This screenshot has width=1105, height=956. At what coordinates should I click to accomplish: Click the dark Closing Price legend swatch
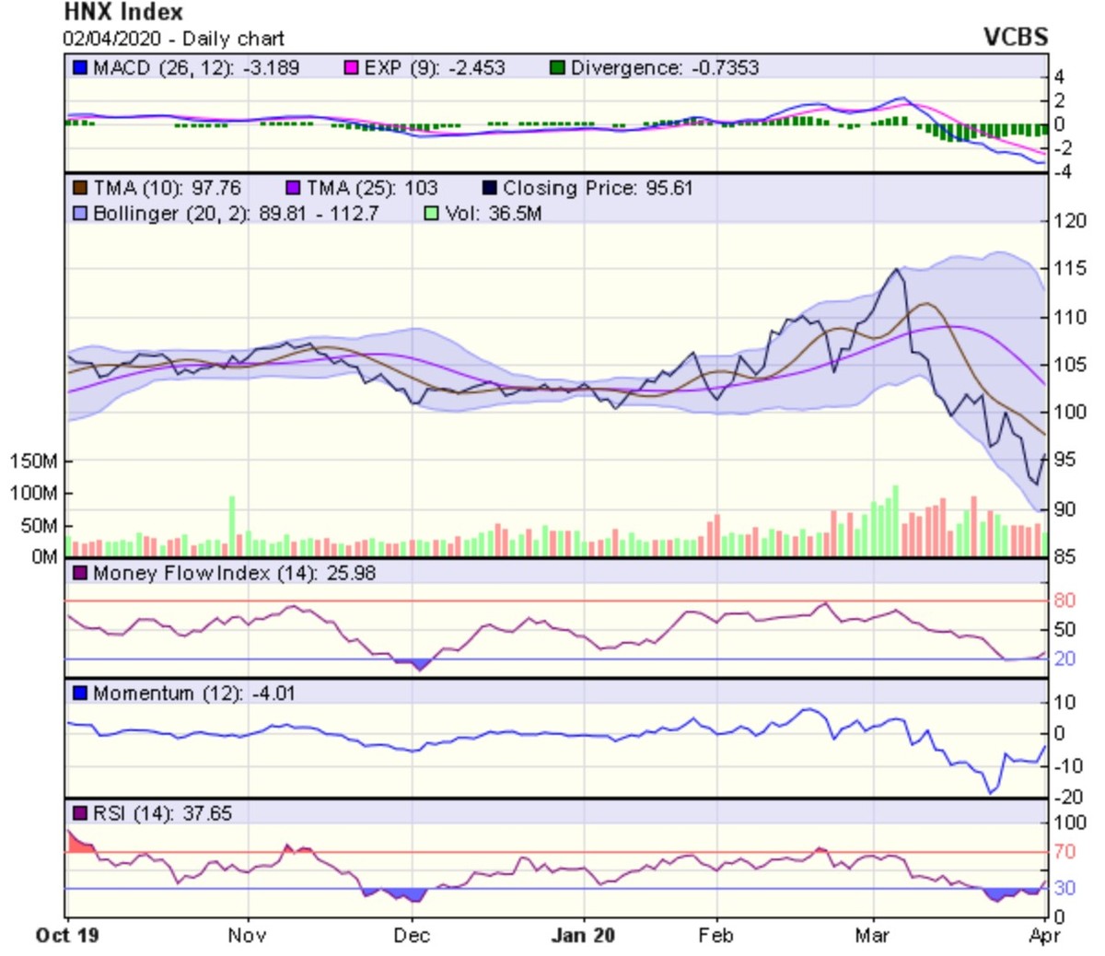click(490, 189)
